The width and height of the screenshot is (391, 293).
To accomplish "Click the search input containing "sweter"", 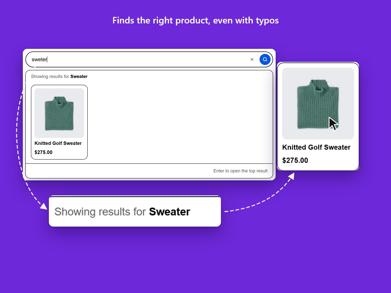I will [149, 59].
